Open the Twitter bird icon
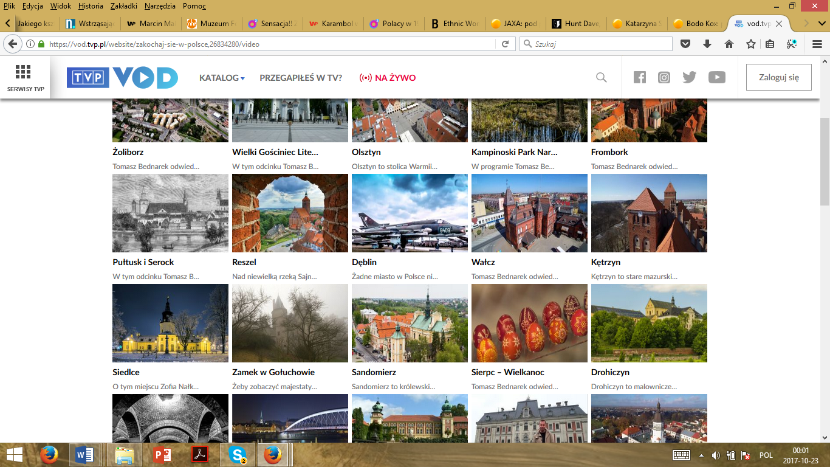Viewport: 830px width, 467px height. pos(689,77)
